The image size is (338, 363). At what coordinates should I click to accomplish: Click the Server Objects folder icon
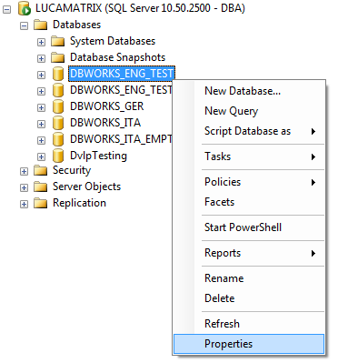41,187
